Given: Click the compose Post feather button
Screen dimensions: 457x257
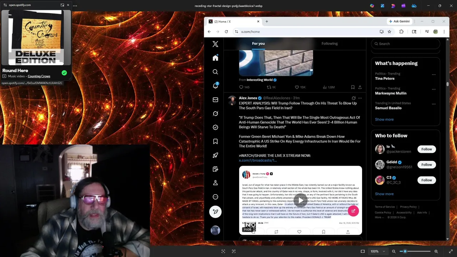Looking at the screenshot, I should pos(215,212).
